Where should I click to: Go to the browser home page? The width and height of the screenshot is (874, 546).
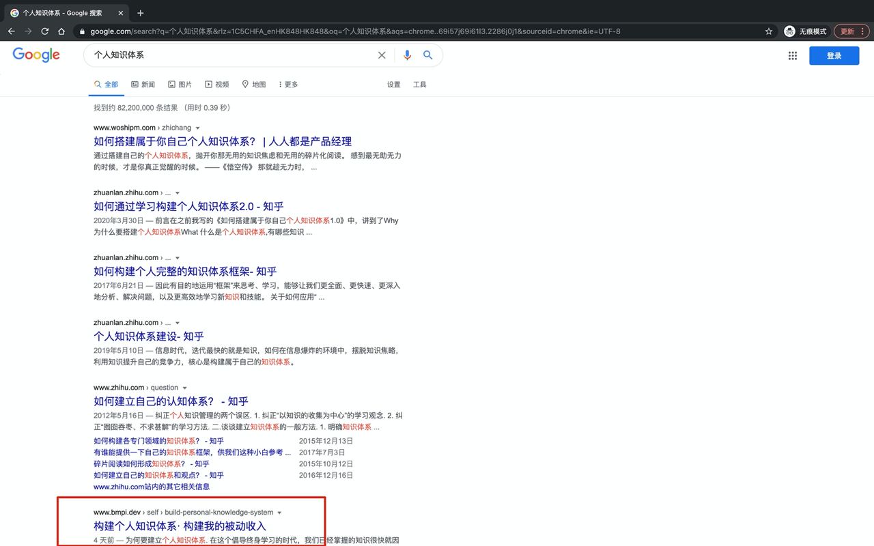tap(61, 31)
